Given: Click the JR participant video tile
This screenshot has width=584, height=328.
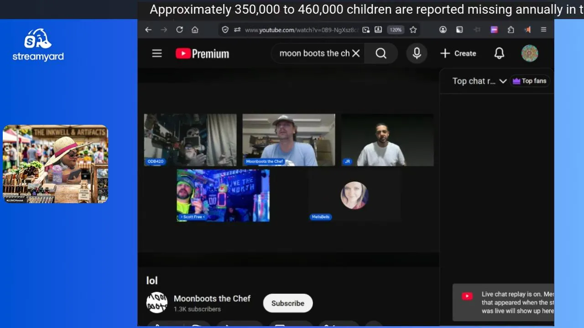Looking at the screenshot, I should pyautogui.click(x=387, y=140).
